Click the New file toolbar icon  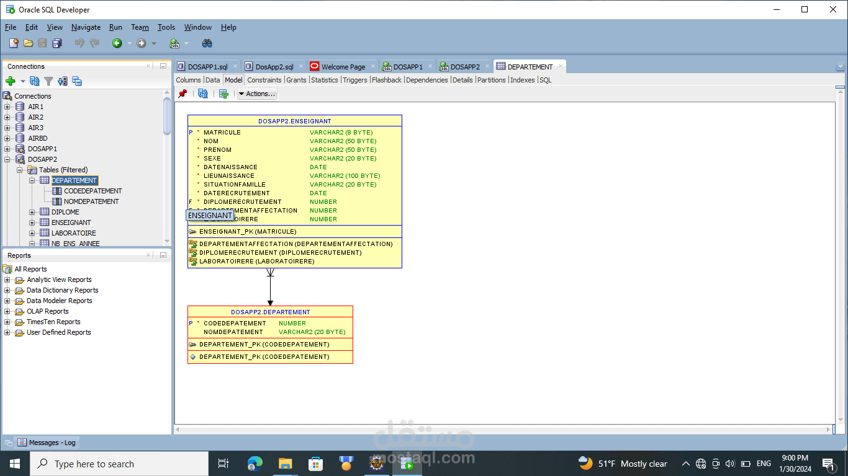point(14,43)
